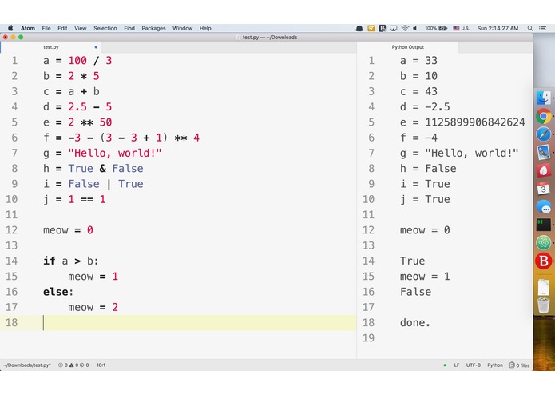Click the 'else:' keyword on line 16
Viewport: 555px width, 395px height.
(58, 292)
